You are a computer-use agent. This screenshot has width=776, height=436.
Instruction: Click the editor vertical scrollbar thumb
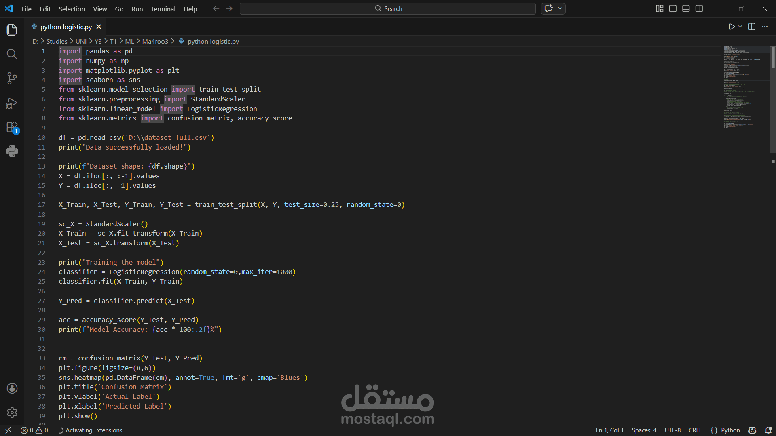click(773, 100)
